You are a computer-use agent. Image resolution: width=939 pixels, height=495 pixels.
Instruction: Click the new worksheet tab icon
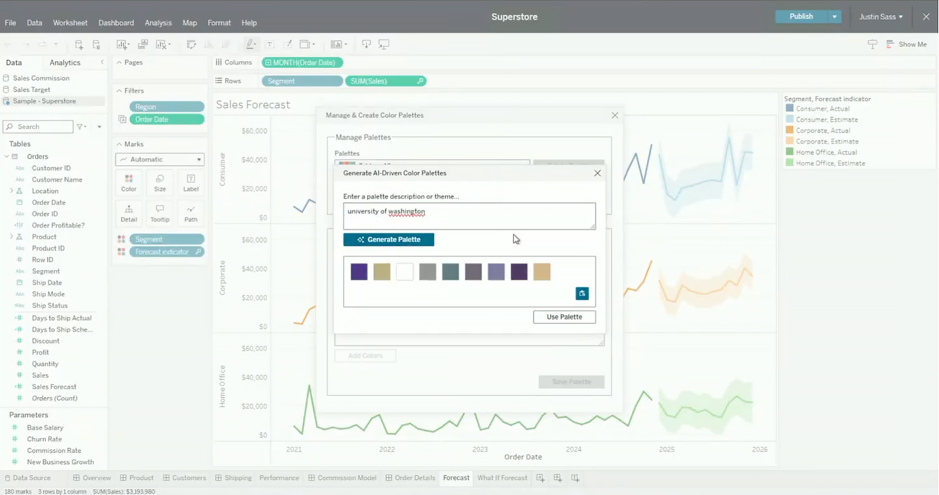pyautogui.click(x=540, y=478)
